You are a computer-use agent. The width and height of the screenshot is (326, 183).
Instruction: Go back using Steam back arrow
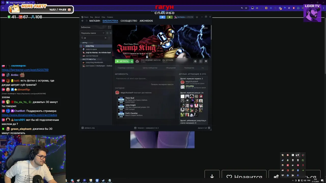point(83,21)
